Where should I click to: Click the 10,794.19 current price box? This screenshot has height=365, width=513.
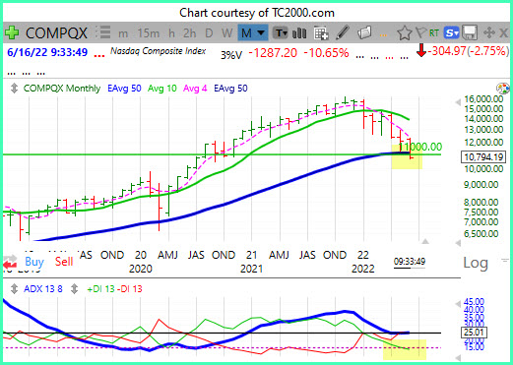tap(483, 156)
